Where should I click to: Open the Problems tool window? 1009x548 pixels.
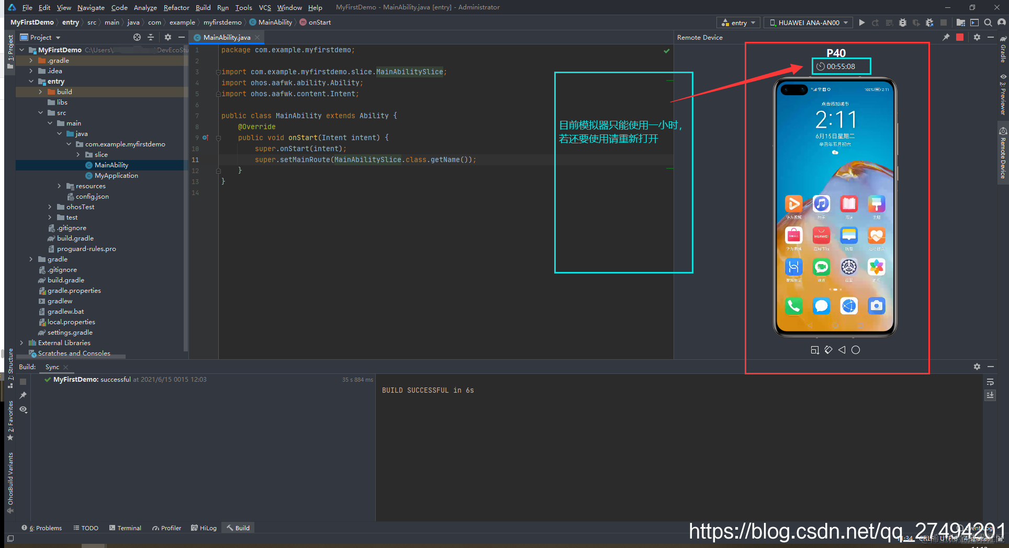[42, 528]
